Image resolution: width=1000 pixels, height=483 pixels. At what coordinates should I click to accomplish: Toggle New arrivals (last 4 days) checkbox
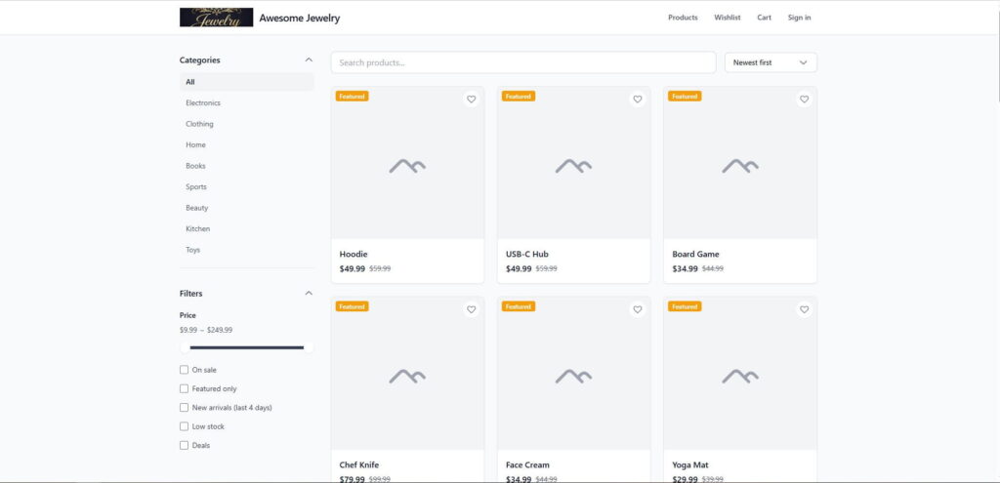[185, 407]
